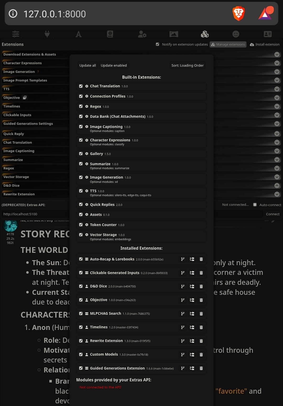Viewport: 283px width, 406px height.
Task: Delete MLPCHAG Search extension
Action: 201,314
